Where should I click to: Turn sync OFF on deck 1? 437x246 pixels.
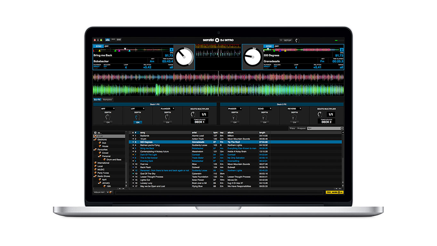(106, 46)
